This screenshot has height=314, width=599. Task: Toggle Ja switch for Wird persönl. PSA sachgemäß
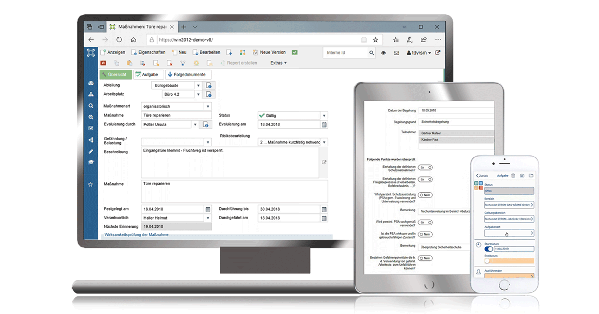coord(426,222)
